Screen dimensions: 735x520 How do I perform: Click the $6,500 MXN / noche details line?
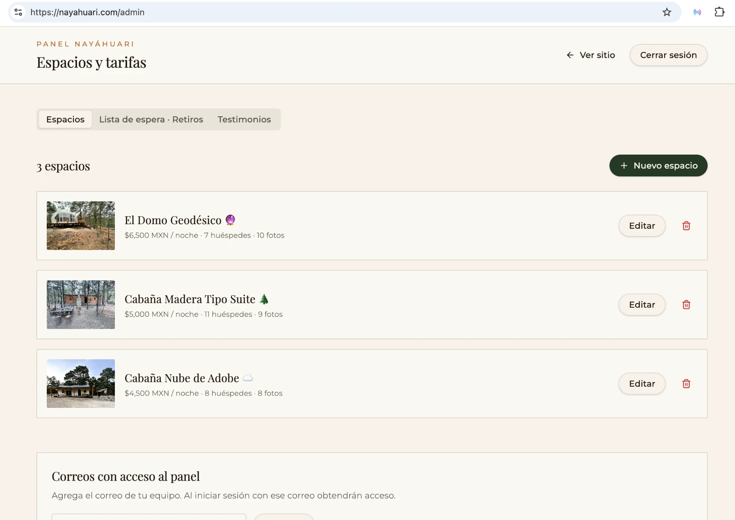[204, 235]
